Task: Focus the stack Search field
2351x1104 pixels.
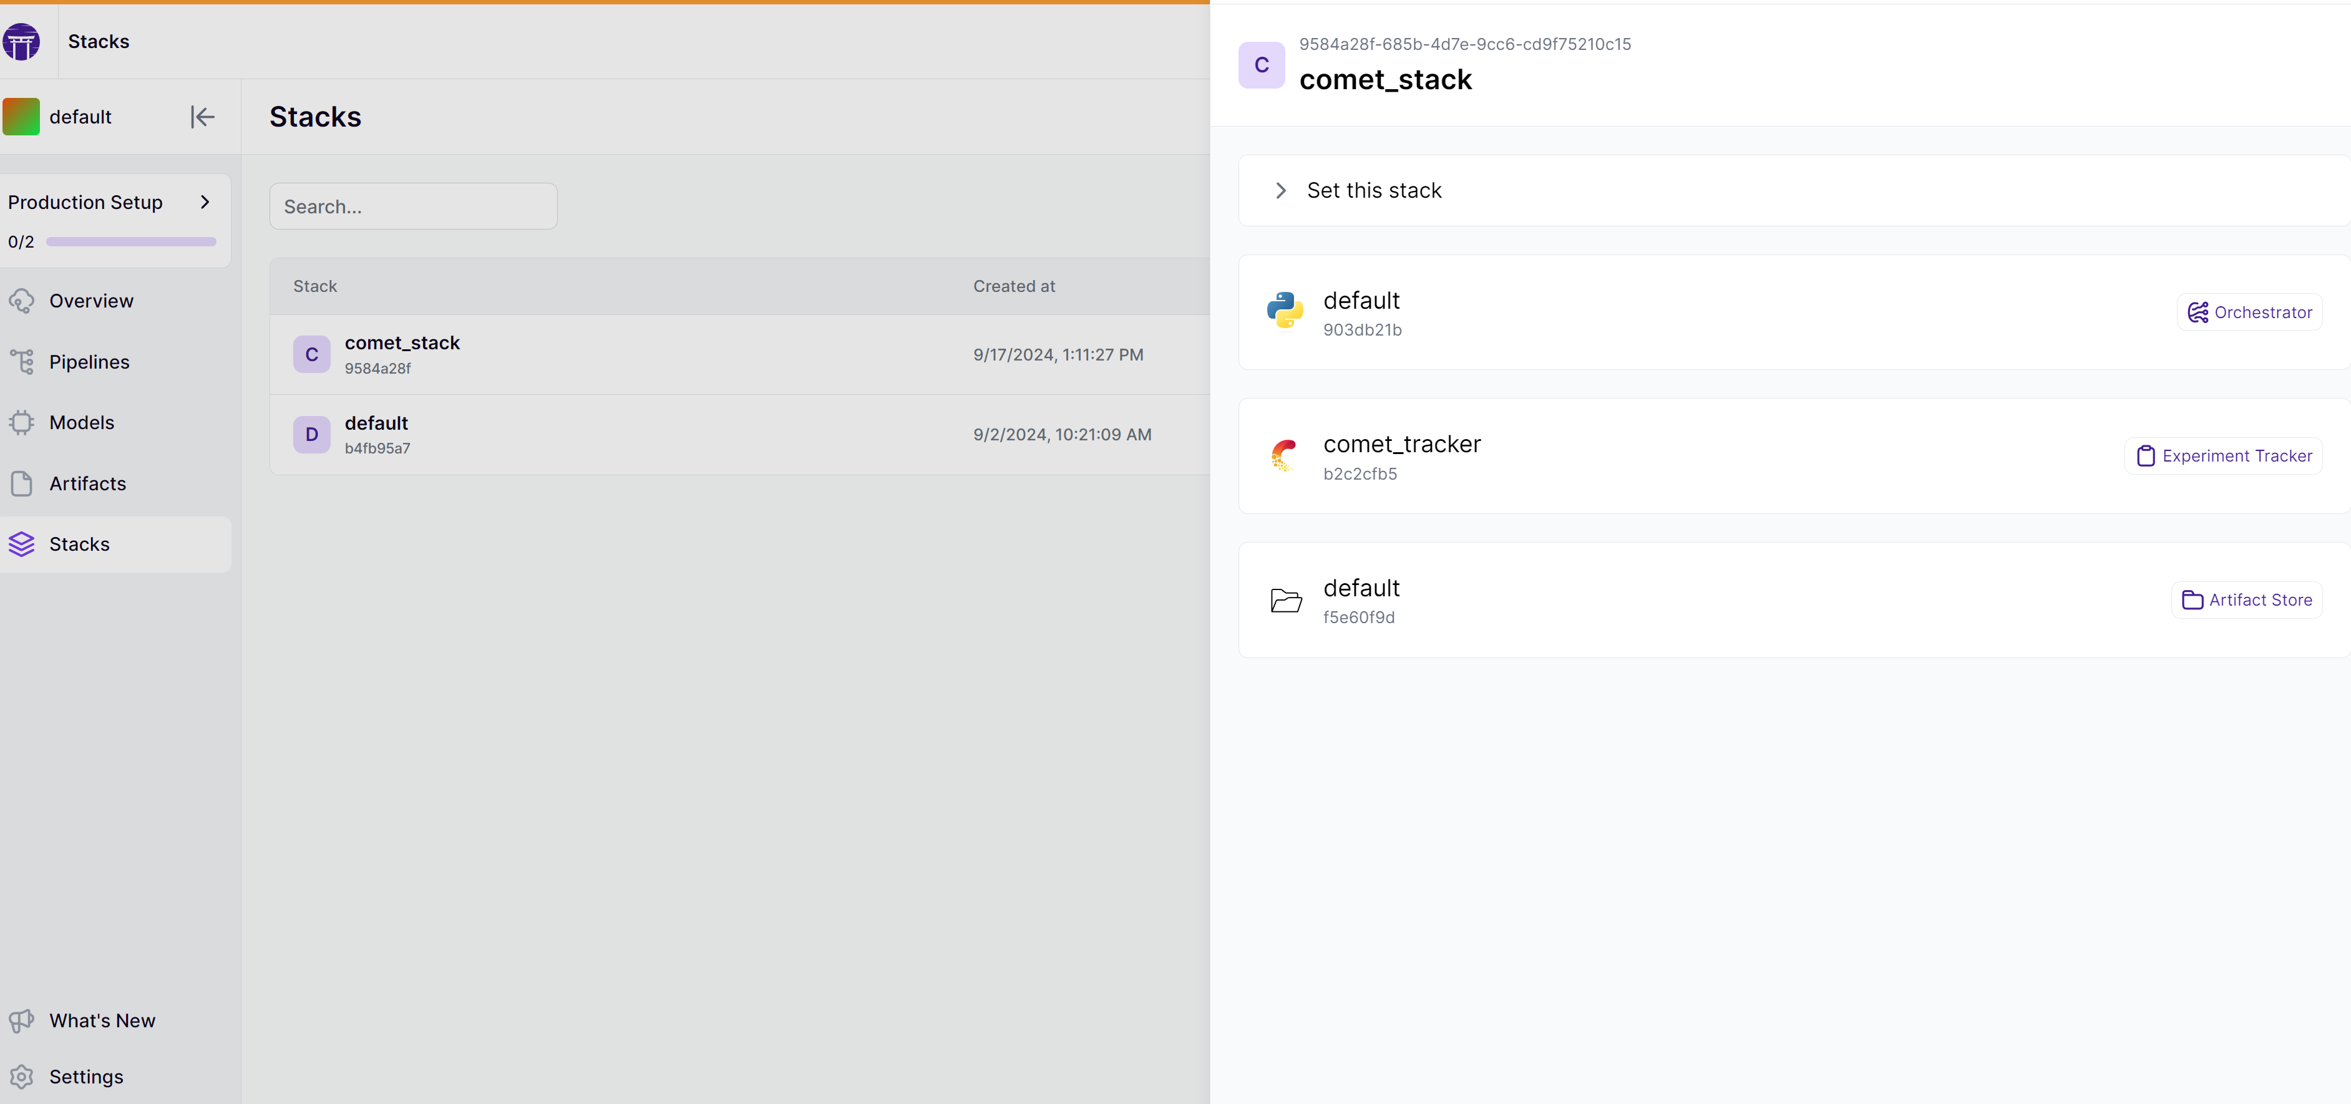Action: point(414,206)
